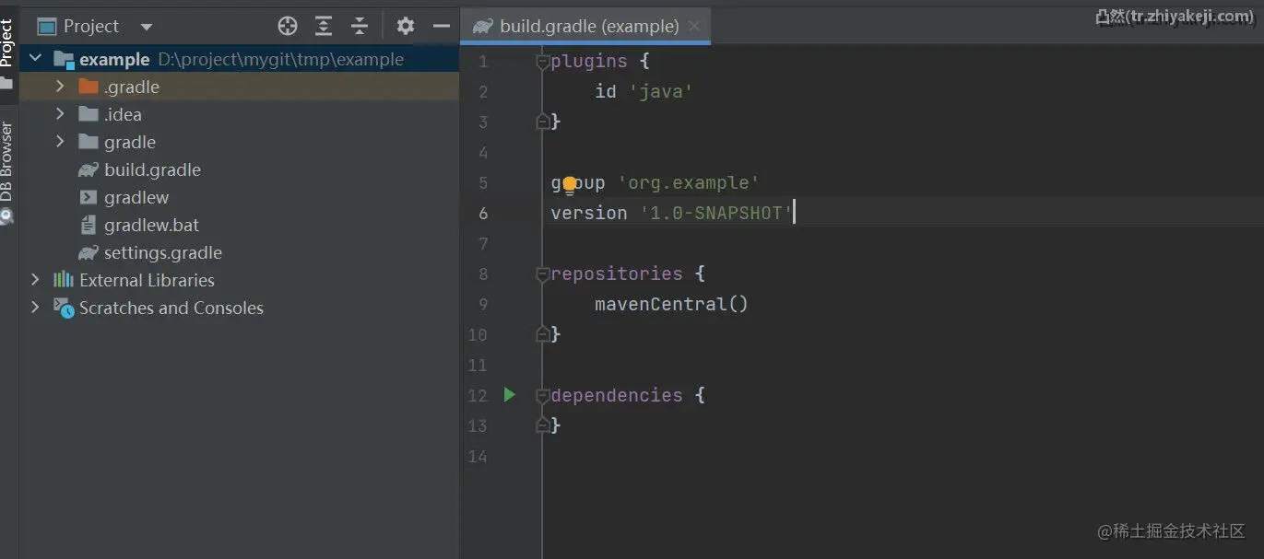Click the dependencies keyword on line 12
Screen dimensions: 1264x559
click(617, 395)
